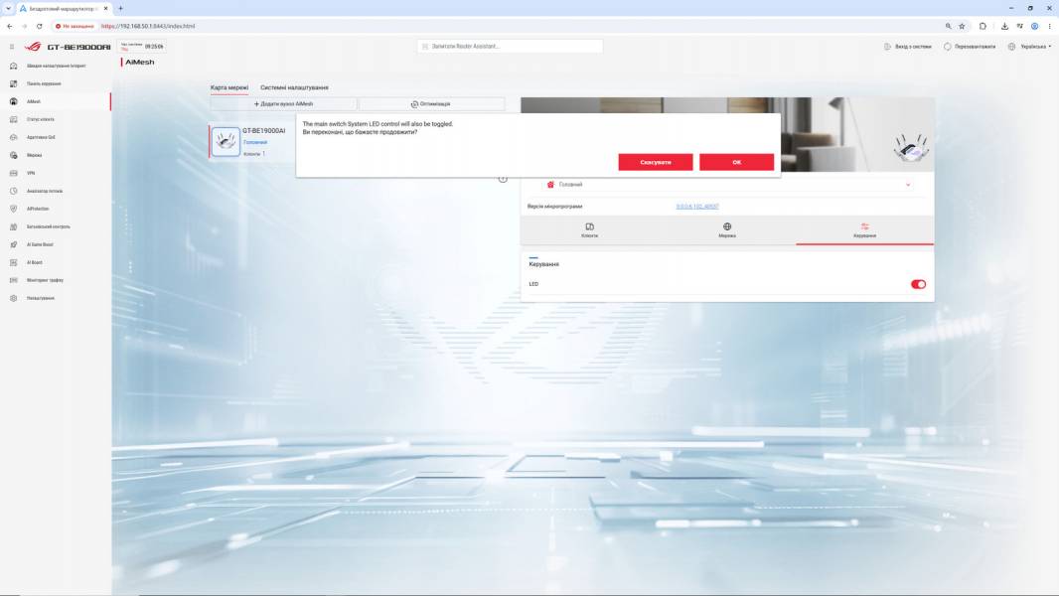Image resolution: width=1059 pixels, height=596 pixels.
Task: Open the Клієнти tab in node panel
Action: (x=590, y=230)
